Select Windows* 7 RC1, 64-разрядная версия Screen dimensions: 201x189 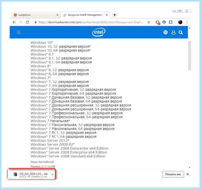pos(63,136)
